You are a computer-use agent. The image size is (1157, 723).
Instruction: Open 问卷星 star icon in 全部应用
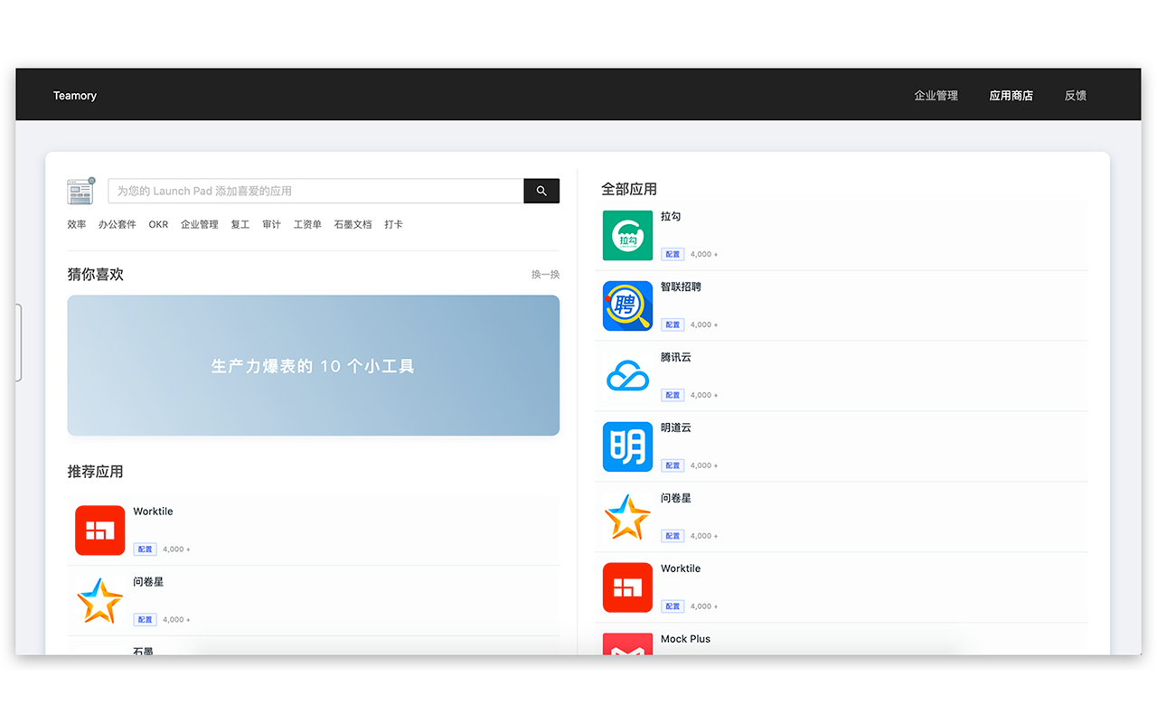tap(627, 517)
